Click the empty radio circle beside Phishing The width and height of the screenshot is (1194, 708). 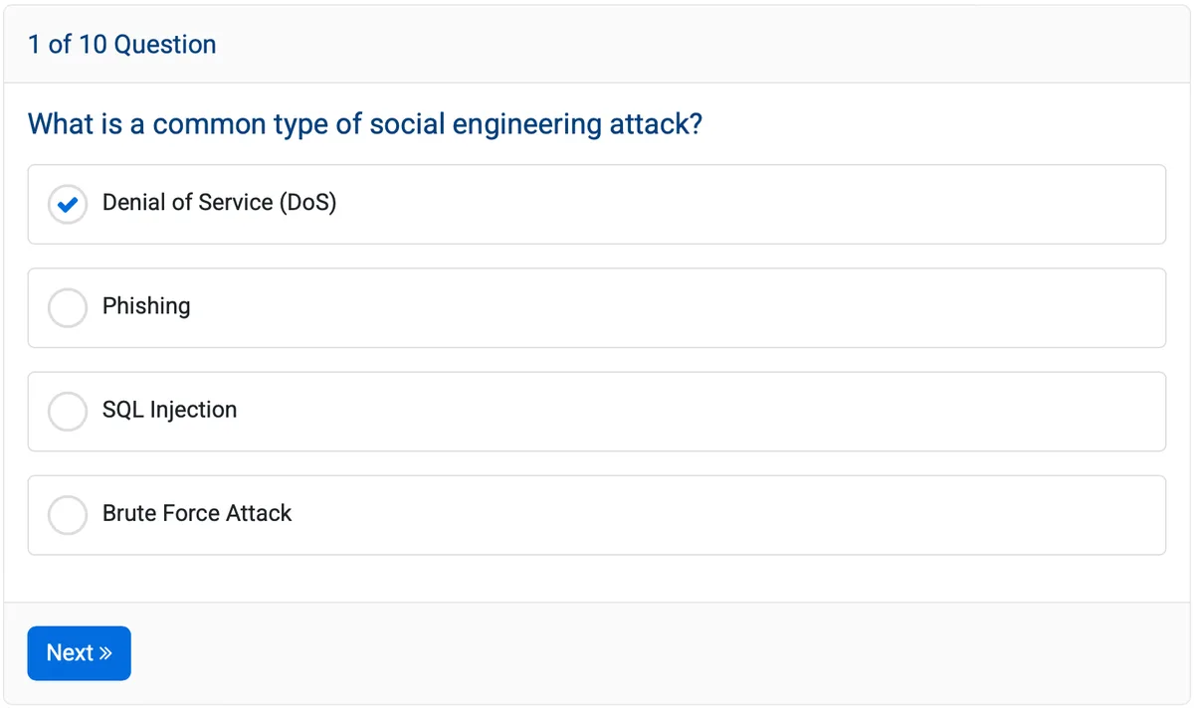tap(68, 307)
